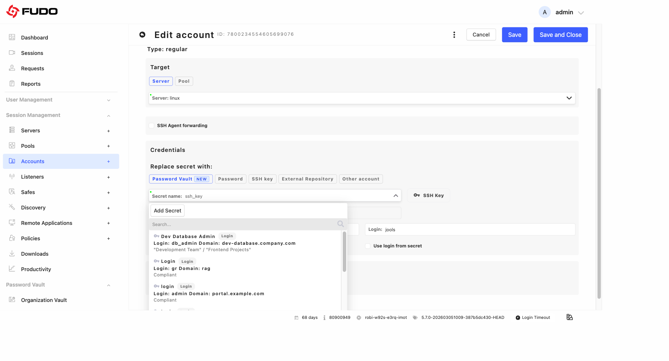Click the Discovery sidebar icon
Screen dimensions: 669x361
point(12,207)
